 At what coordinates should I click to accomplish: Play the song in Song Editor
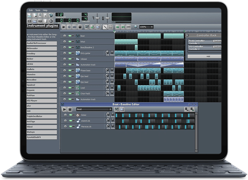[x=64, y=27]
